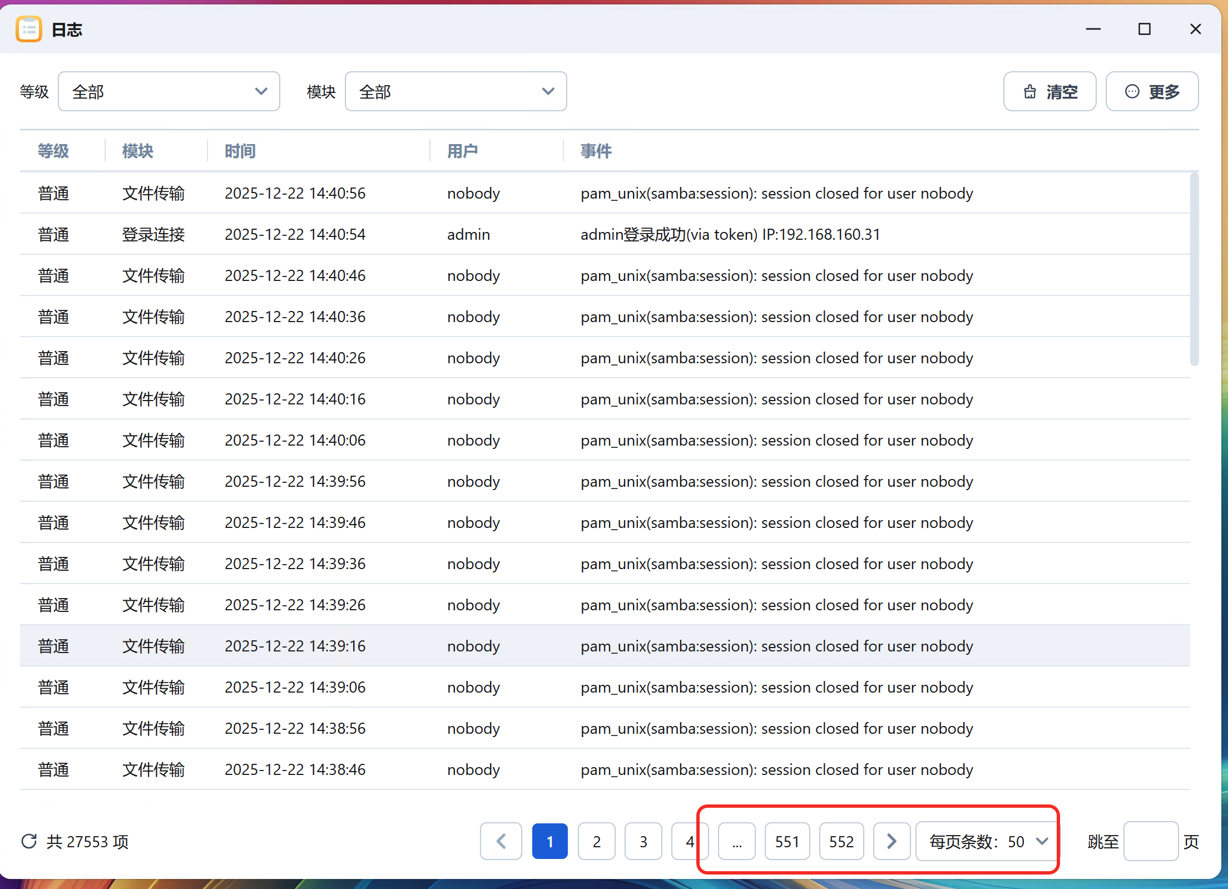The height and width of the screenshot is (889, 1228).
Task: Jump to page 551
Action: (x=787, y=841)
